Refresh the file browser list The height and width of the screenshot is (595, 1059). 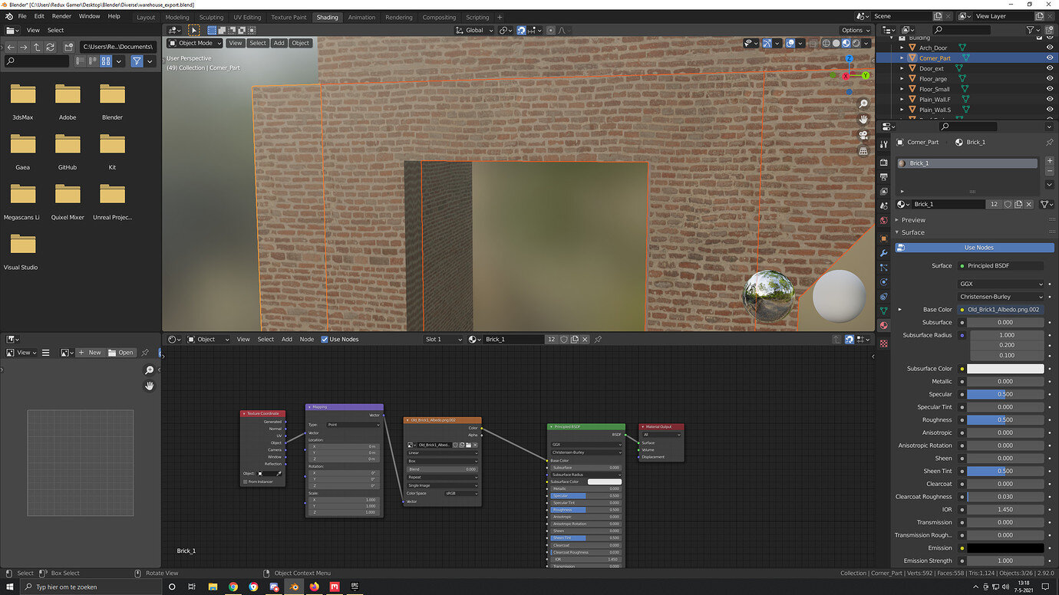(x=51, y=48)
